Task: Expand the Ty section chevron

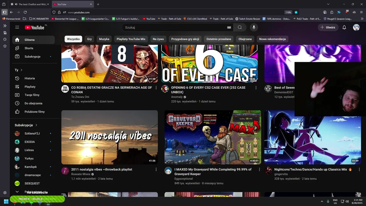Action: [x=21, y=70]
